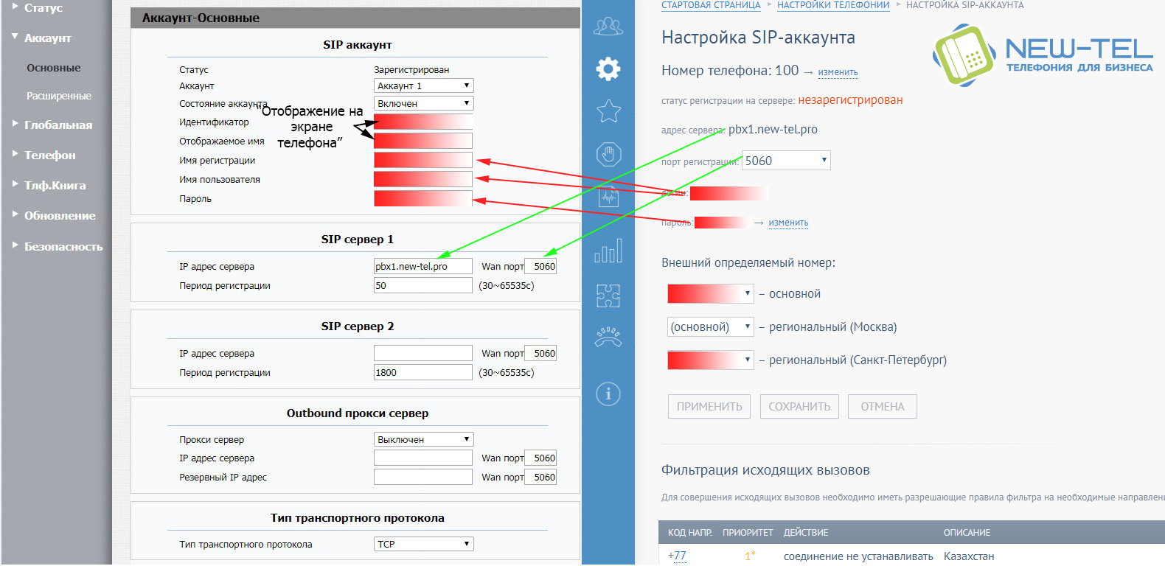This screenshot has width=1165, height=566.
Task: Click the info circle icon
Action: pos(608,394)
